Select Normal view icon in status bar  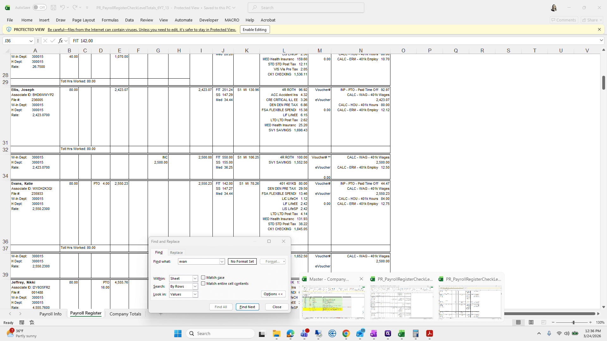coord(518,322)
